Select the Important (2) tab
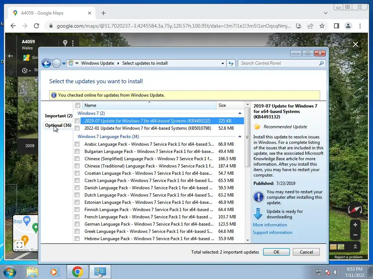Image resolution: width=373 pixels, height=279 pixels. coord(59,116)
